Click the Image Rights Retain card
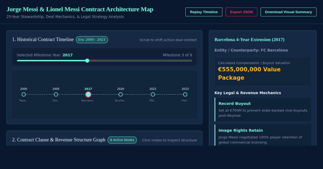This screenshot has width=323, height=169. click(263, 135)
